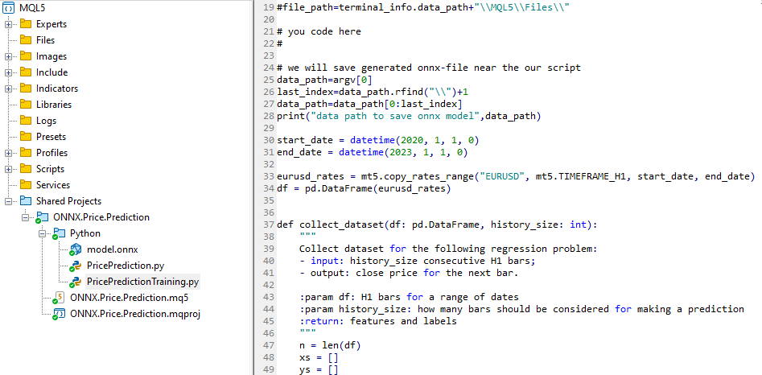This screenshot has height=375, width=762.
Task: Select the Libraries folder
Action: click(x=53, y=105)
